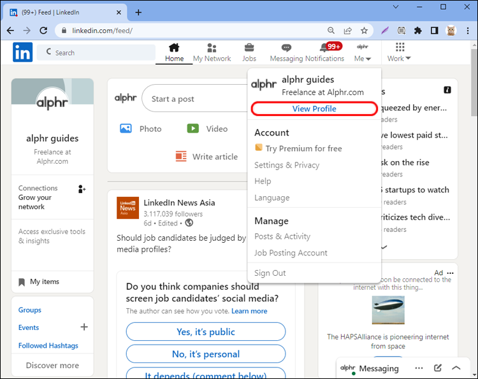Click the share page icon in address bar
This screenshot has height=379, width=478.
click(x=347, y=31)
